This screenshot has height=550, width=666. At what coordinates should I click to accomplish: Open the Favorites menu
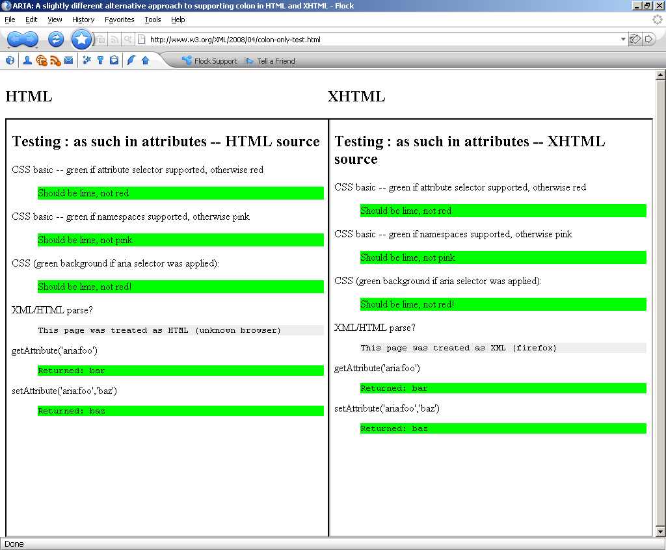(x=120, y=20)
